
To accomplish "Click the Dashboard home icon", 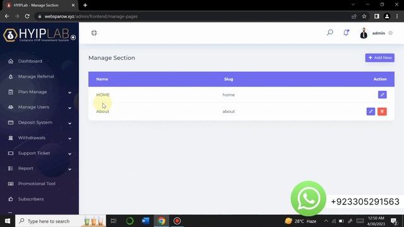I will [11, 61].
